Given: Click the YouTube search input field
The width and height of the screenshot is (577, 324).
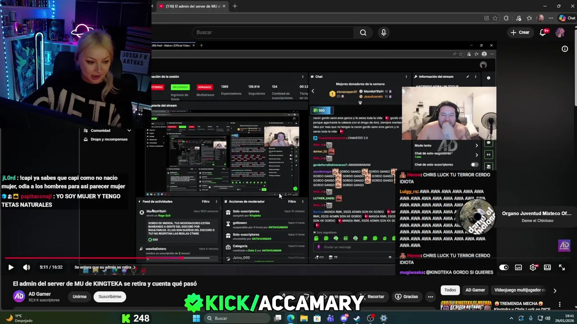Looking at the screenshot, I should pyautogui.click(x=273, y=32).
